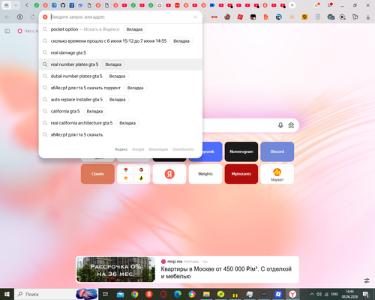375x300 pixels.
Task: Search with Википедия engine link
Action: (158, 149)
